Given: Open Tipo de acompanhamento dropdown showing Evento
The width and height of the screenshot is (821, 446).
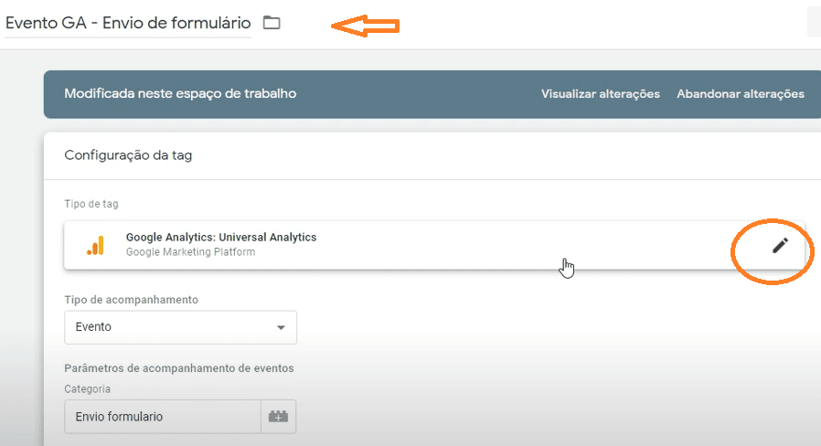Looking at the screenshot, I should [x=181, y=327].
